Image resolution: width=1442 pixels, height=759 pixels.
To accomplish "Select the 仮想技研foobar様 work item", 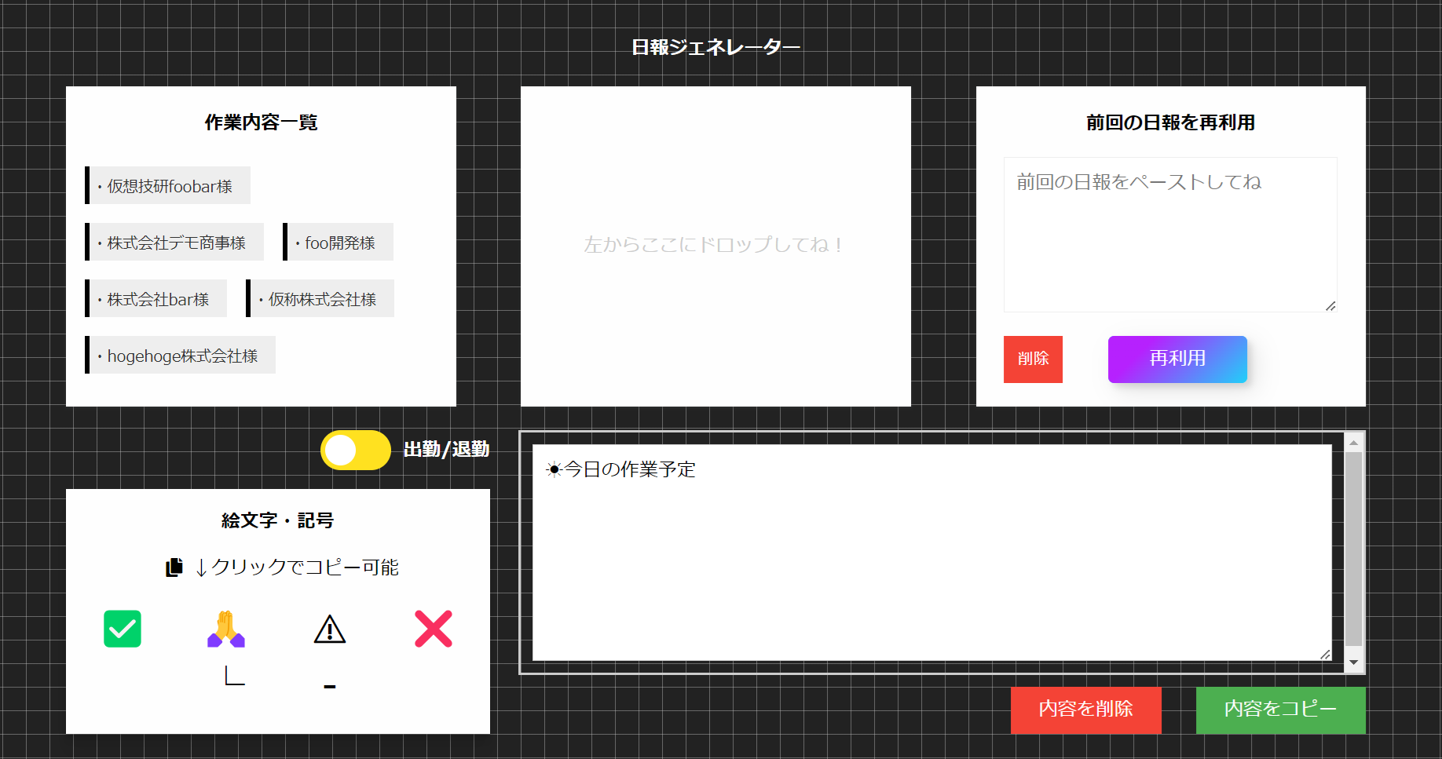I will 168,186.
